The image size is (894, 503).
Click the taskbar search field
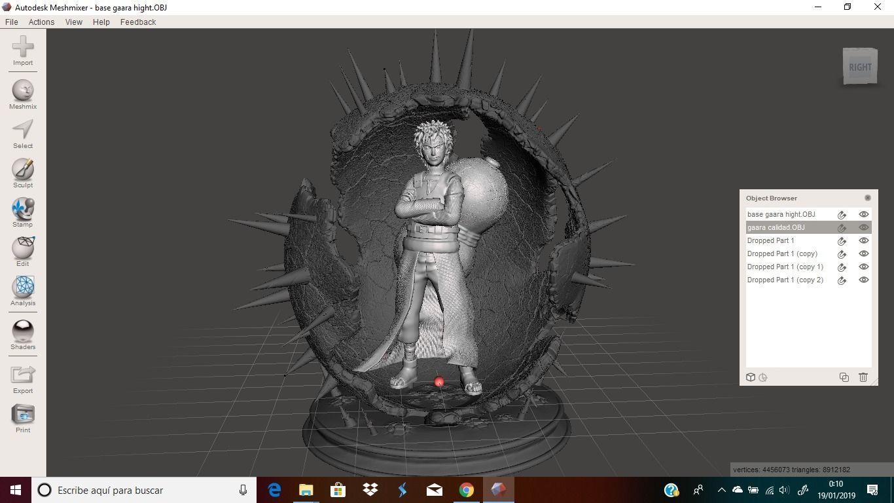(x=144, y=490)
